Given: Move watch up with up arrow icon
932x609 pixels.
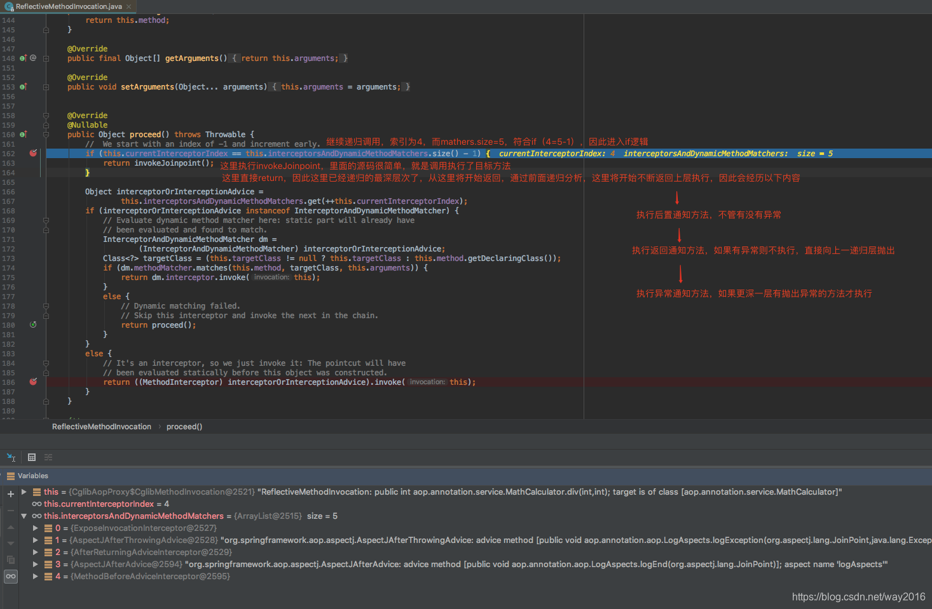Looking at the screenshot, I should coord(10,528).
